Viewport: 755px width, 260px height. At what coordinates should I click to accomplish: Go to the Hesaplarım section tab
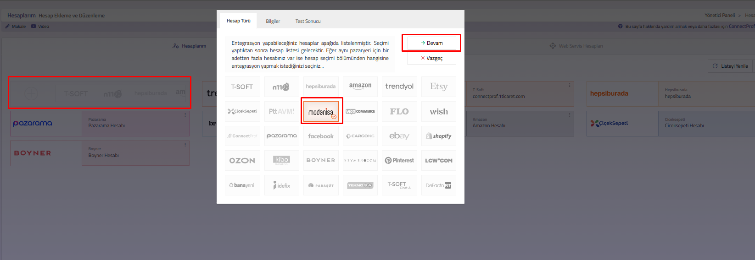pos(190,46)
